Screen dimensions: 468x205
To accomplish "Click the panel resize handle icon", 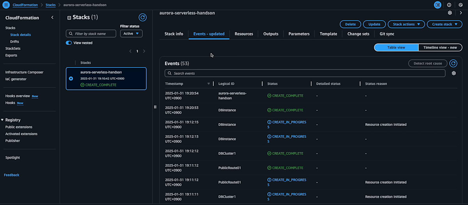I will 155,107.
